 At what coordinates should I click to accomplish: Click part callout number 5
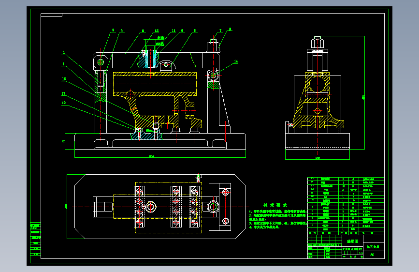(x=143, y=31)
